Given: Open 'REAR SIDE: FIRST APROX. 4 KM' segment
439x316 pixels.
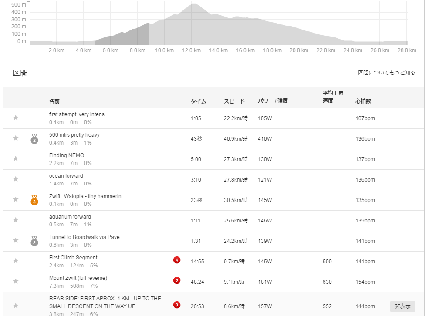Looking at the screenshot, I should click(x=105, y=302).
